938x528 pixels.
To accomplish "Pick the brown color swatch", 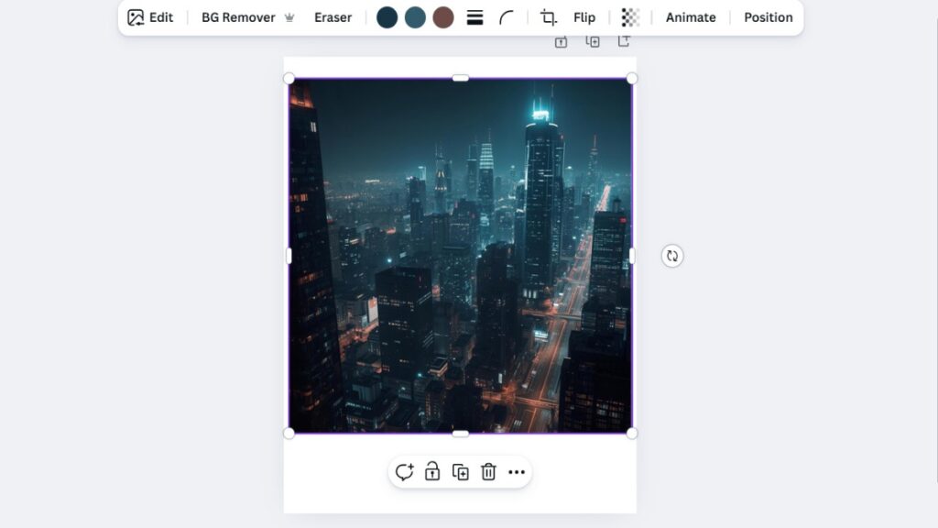I will pos(443,17).
